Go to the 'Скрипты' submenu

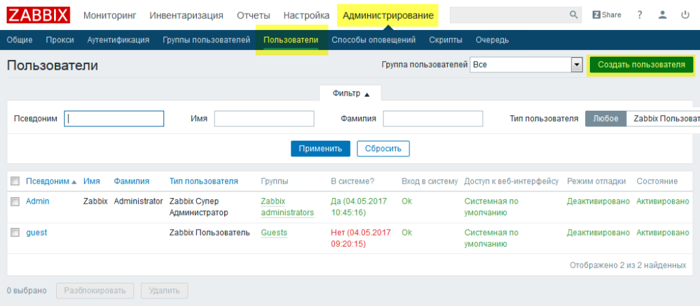(x=446, y=40)
